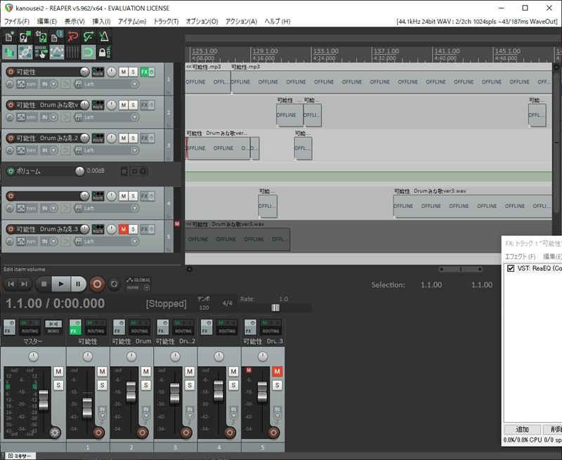
Task: Solo track 1 可能性 in track panel
Action: 133,72
